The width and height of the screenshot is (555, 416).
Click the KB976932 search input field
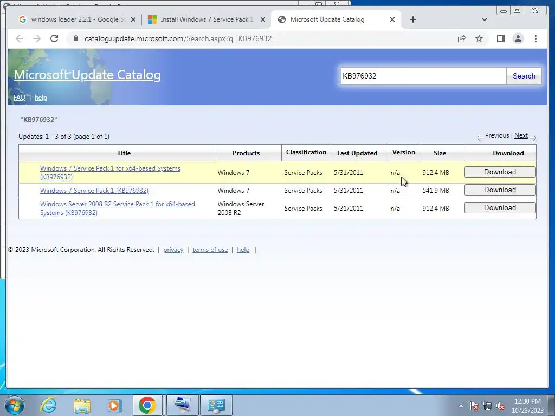423,76
